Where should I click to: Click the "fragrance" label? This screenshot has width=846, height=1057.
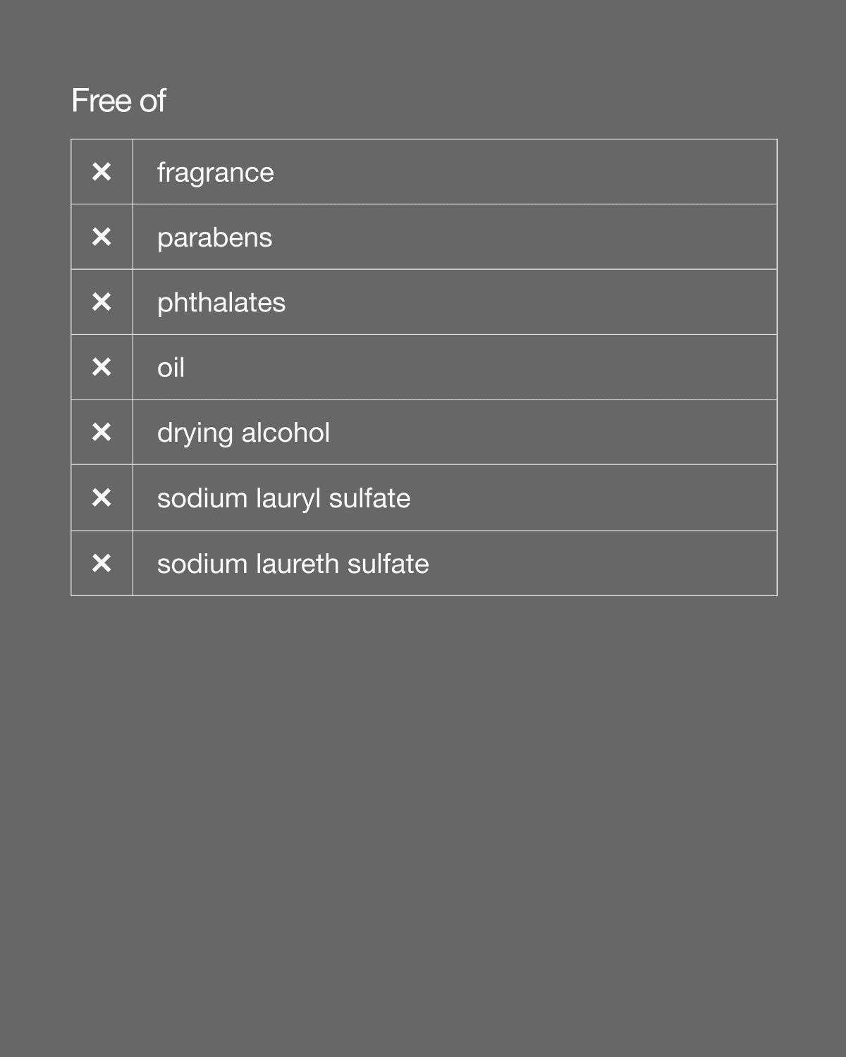coord(215,173)
